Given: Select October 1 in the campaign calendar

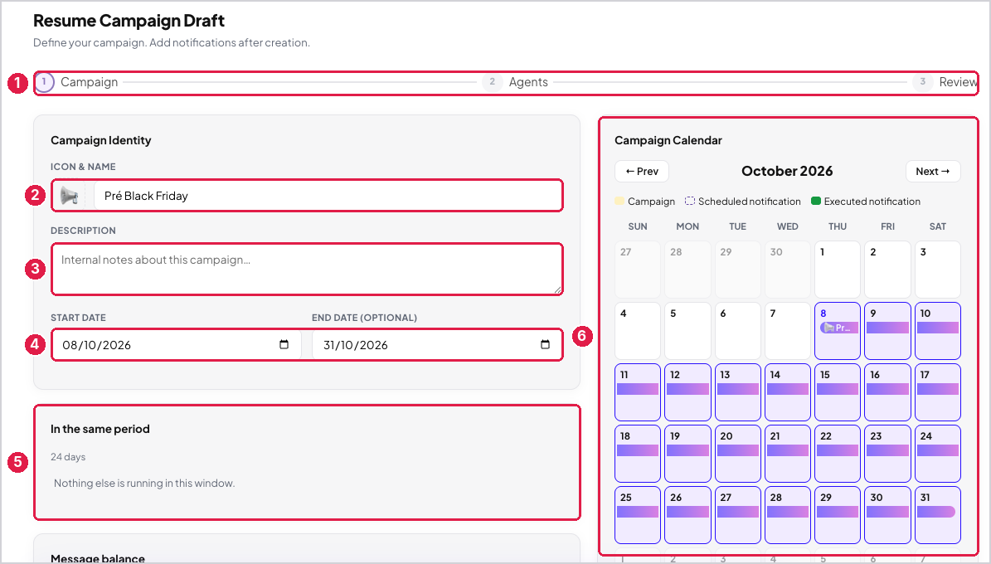Looking at the screenshot, I should (838, 270).
